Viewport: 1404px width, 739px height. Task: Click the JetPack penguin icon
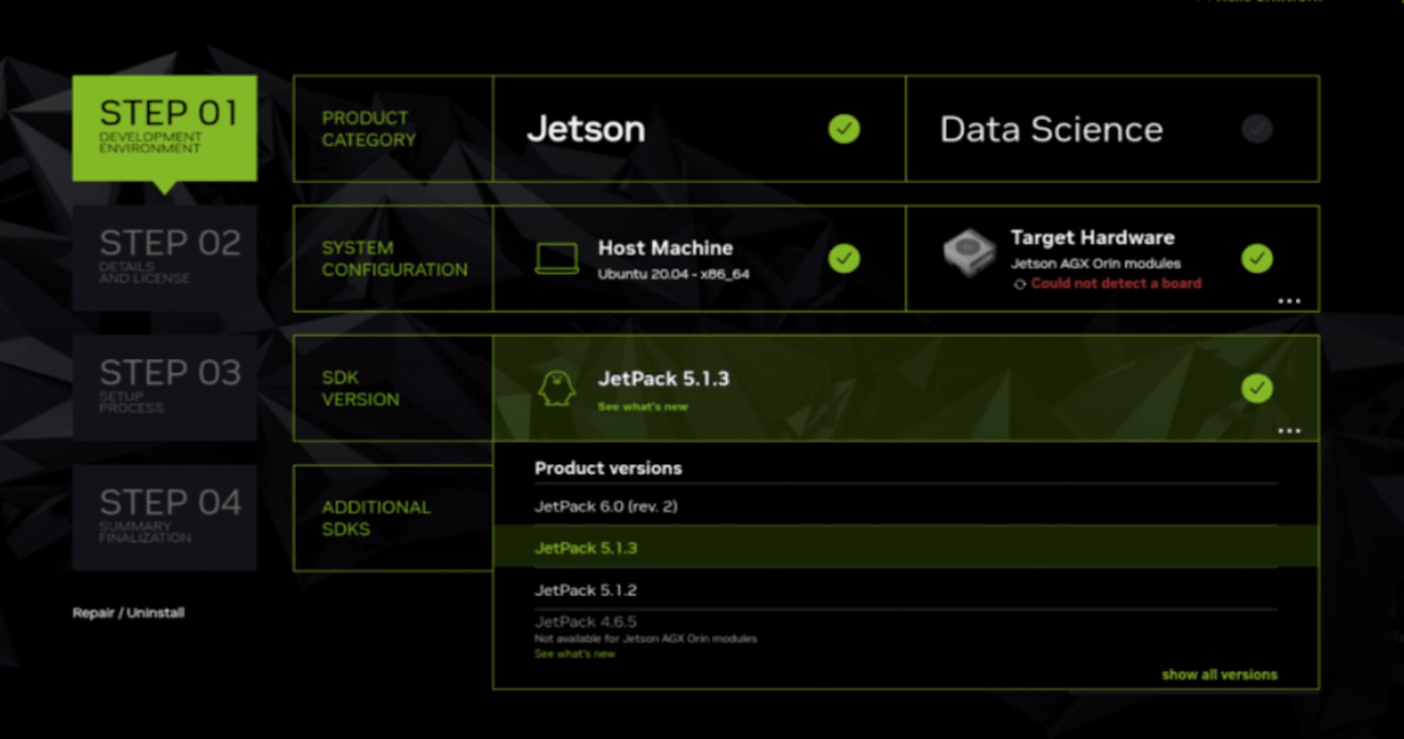tap(556, 388)
